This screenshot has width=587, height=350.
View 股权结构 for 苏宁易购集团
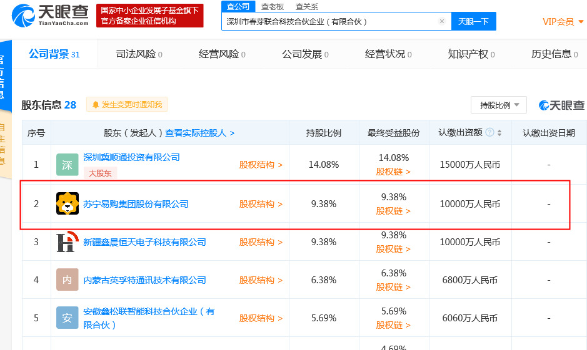click(261, 204)
